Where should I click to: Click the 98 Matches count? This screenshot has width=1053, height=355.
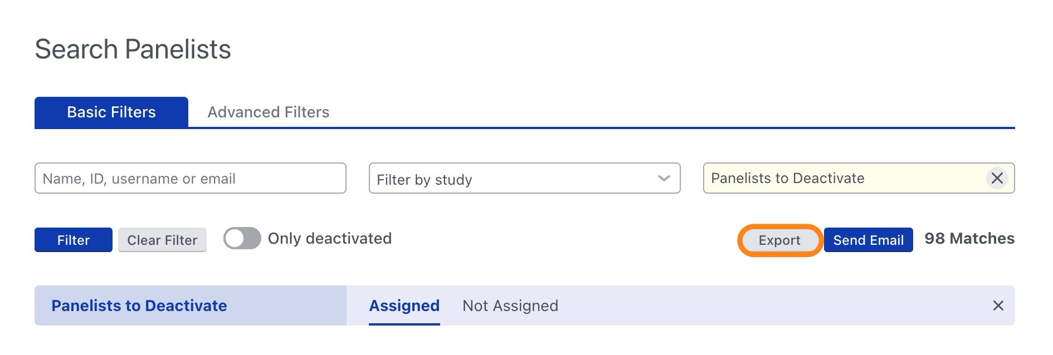(x=969, y=239)
